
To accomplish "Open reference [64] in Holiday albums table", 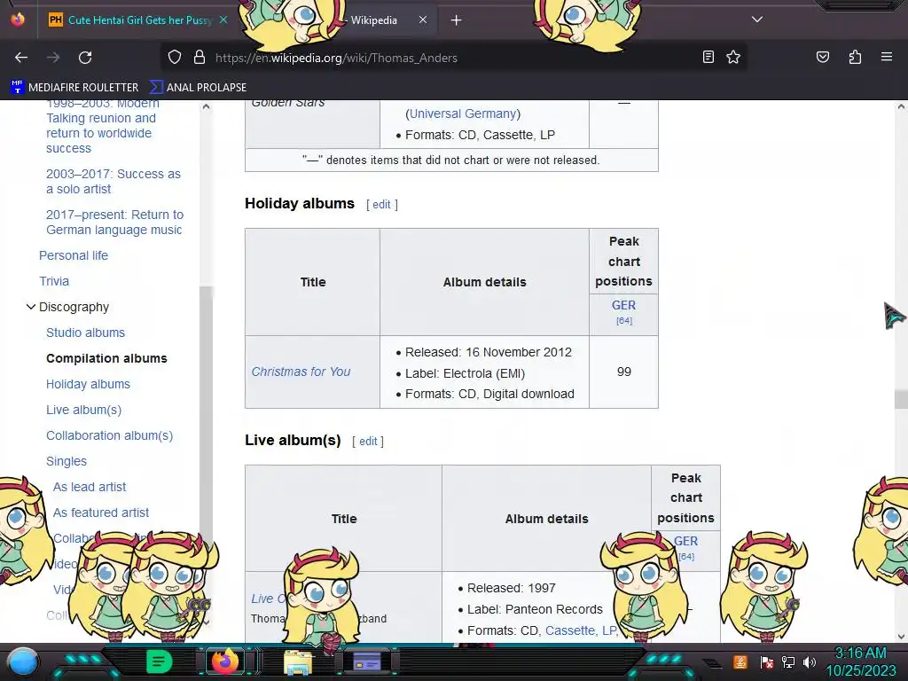I will 624,321.
